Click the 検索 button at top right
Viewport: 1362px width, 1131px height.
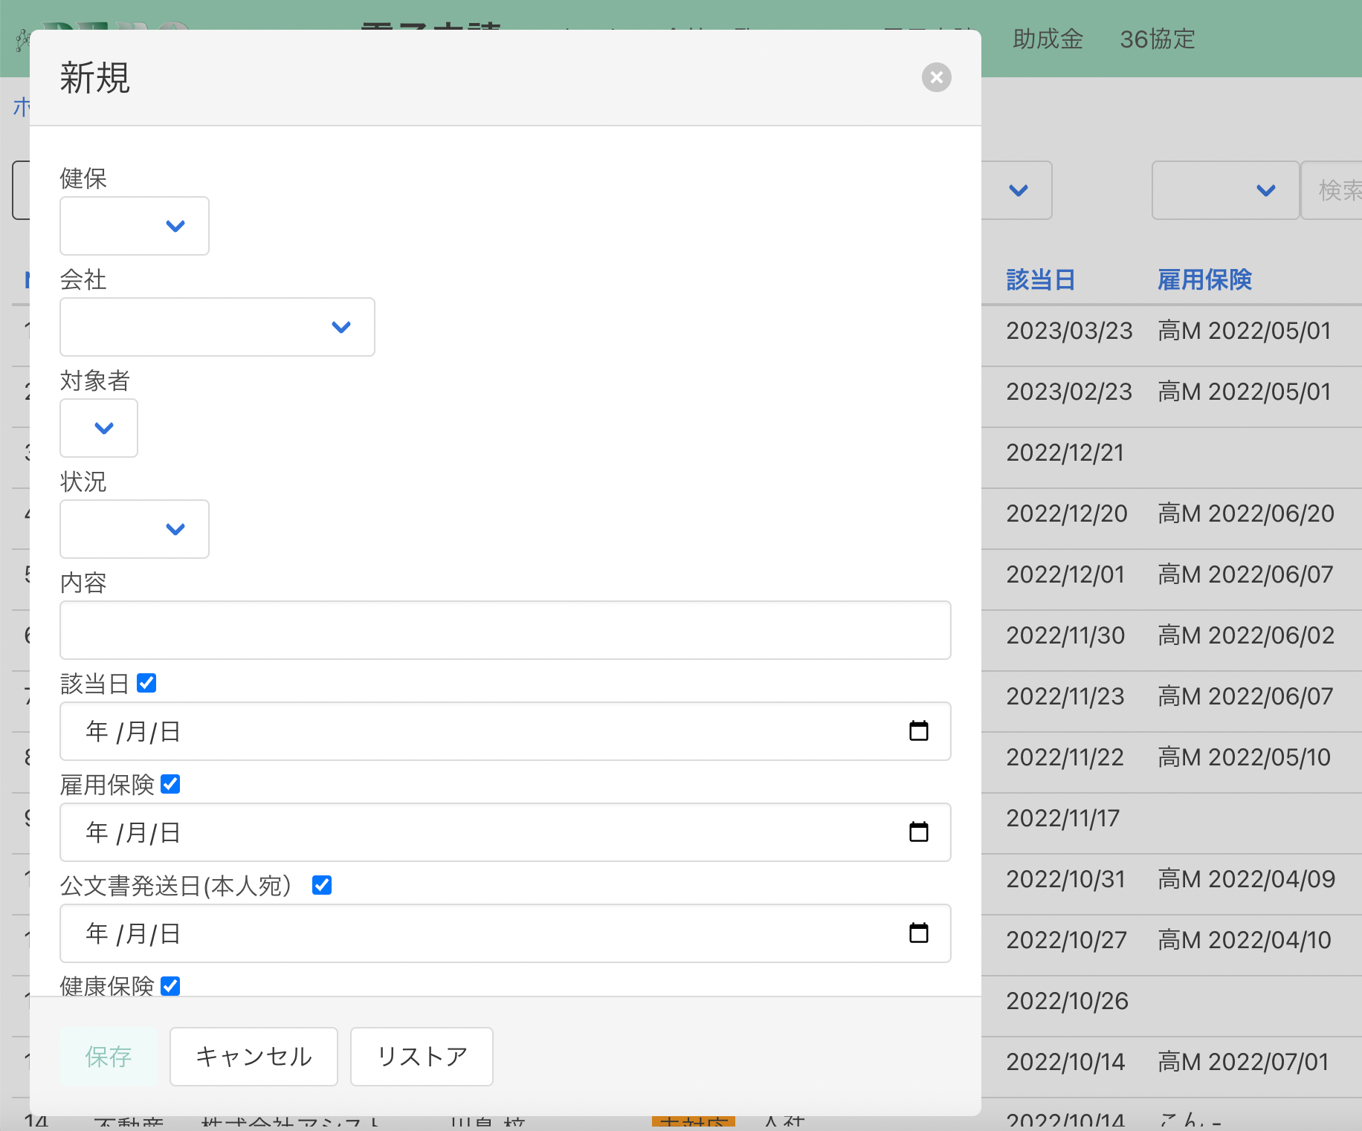point(1337,190)
